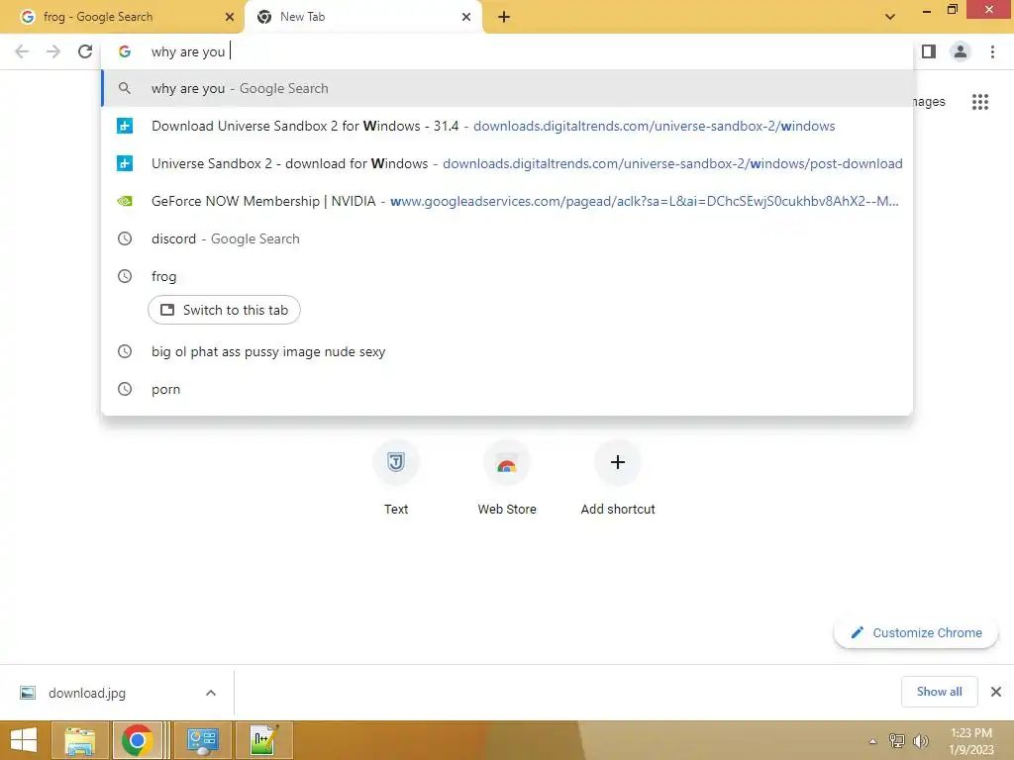
Task: Click the Customize Chrome button
Action: click(916, 633)
